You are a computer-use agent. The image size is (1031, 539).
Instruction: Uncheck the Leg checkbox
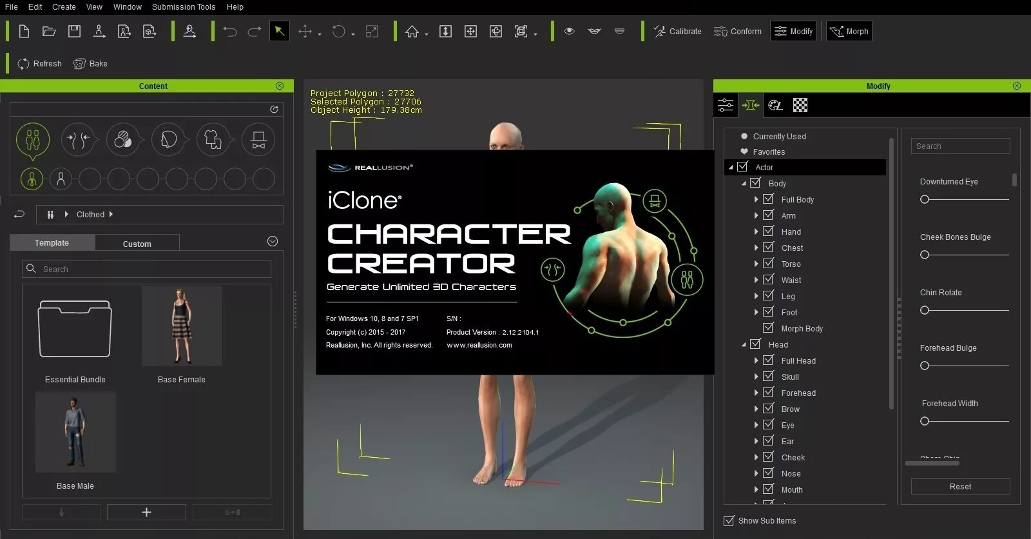tap(768, 295)
